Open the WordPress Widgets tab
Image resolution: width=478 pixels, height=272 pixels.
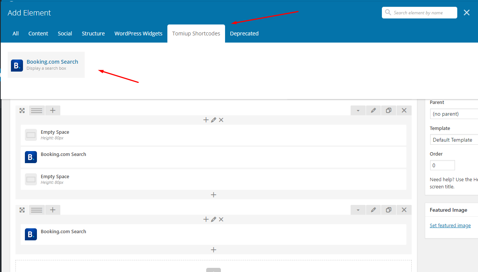138,34
